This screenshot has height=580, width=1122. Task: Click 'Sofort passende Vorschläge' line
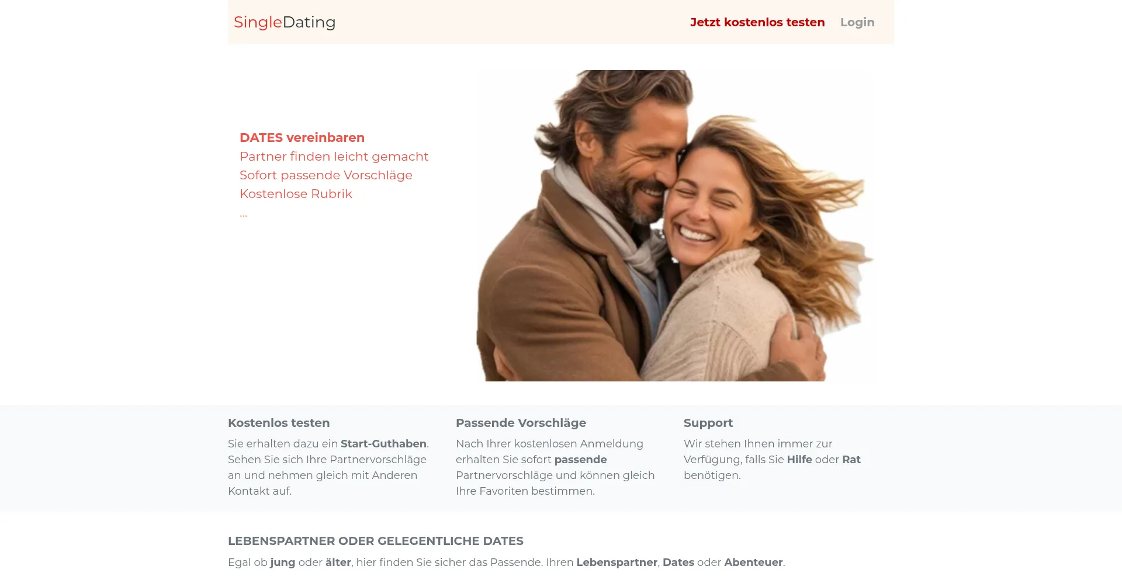[x=326, y=175]
